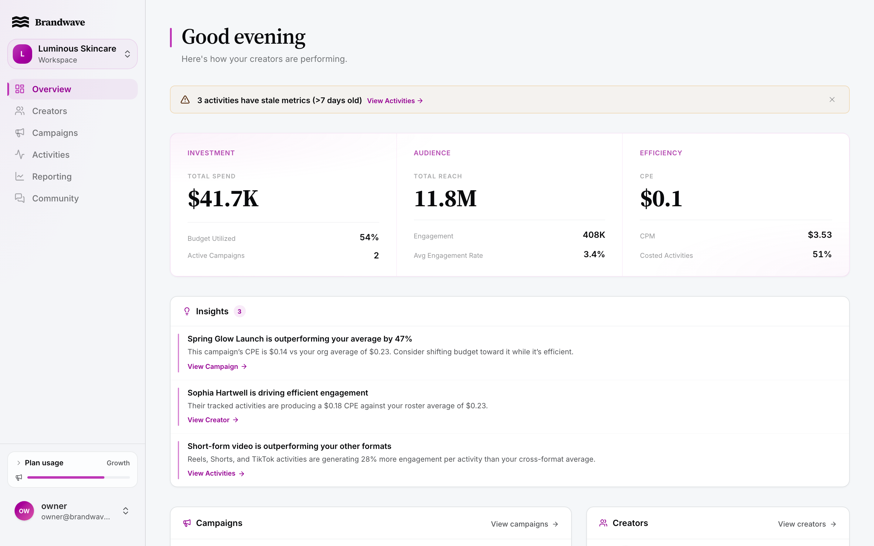
Task: Click the Community chat icon
Action: (20, 198)
